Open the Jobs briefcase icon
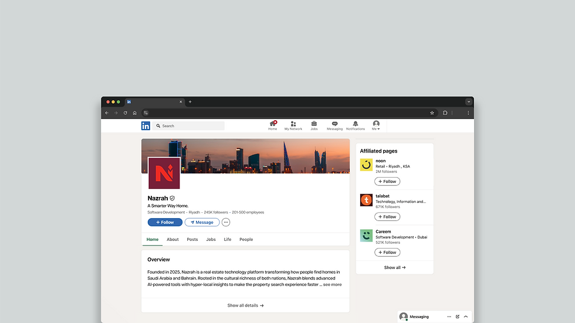Viewport: 575px width, 323px height. pyautogui.click(x=314, y=125)
